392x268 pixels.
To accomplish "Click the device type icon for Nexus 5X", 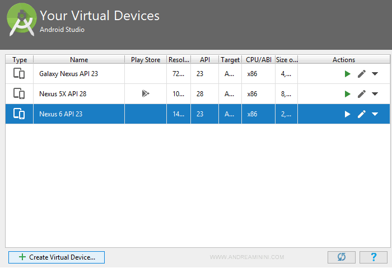I will [19, 93].
